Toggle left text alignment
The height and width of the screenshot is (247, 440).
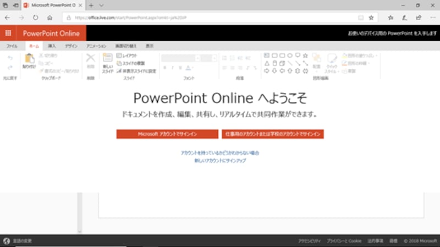pyautogui.click(x=224, y=68)
